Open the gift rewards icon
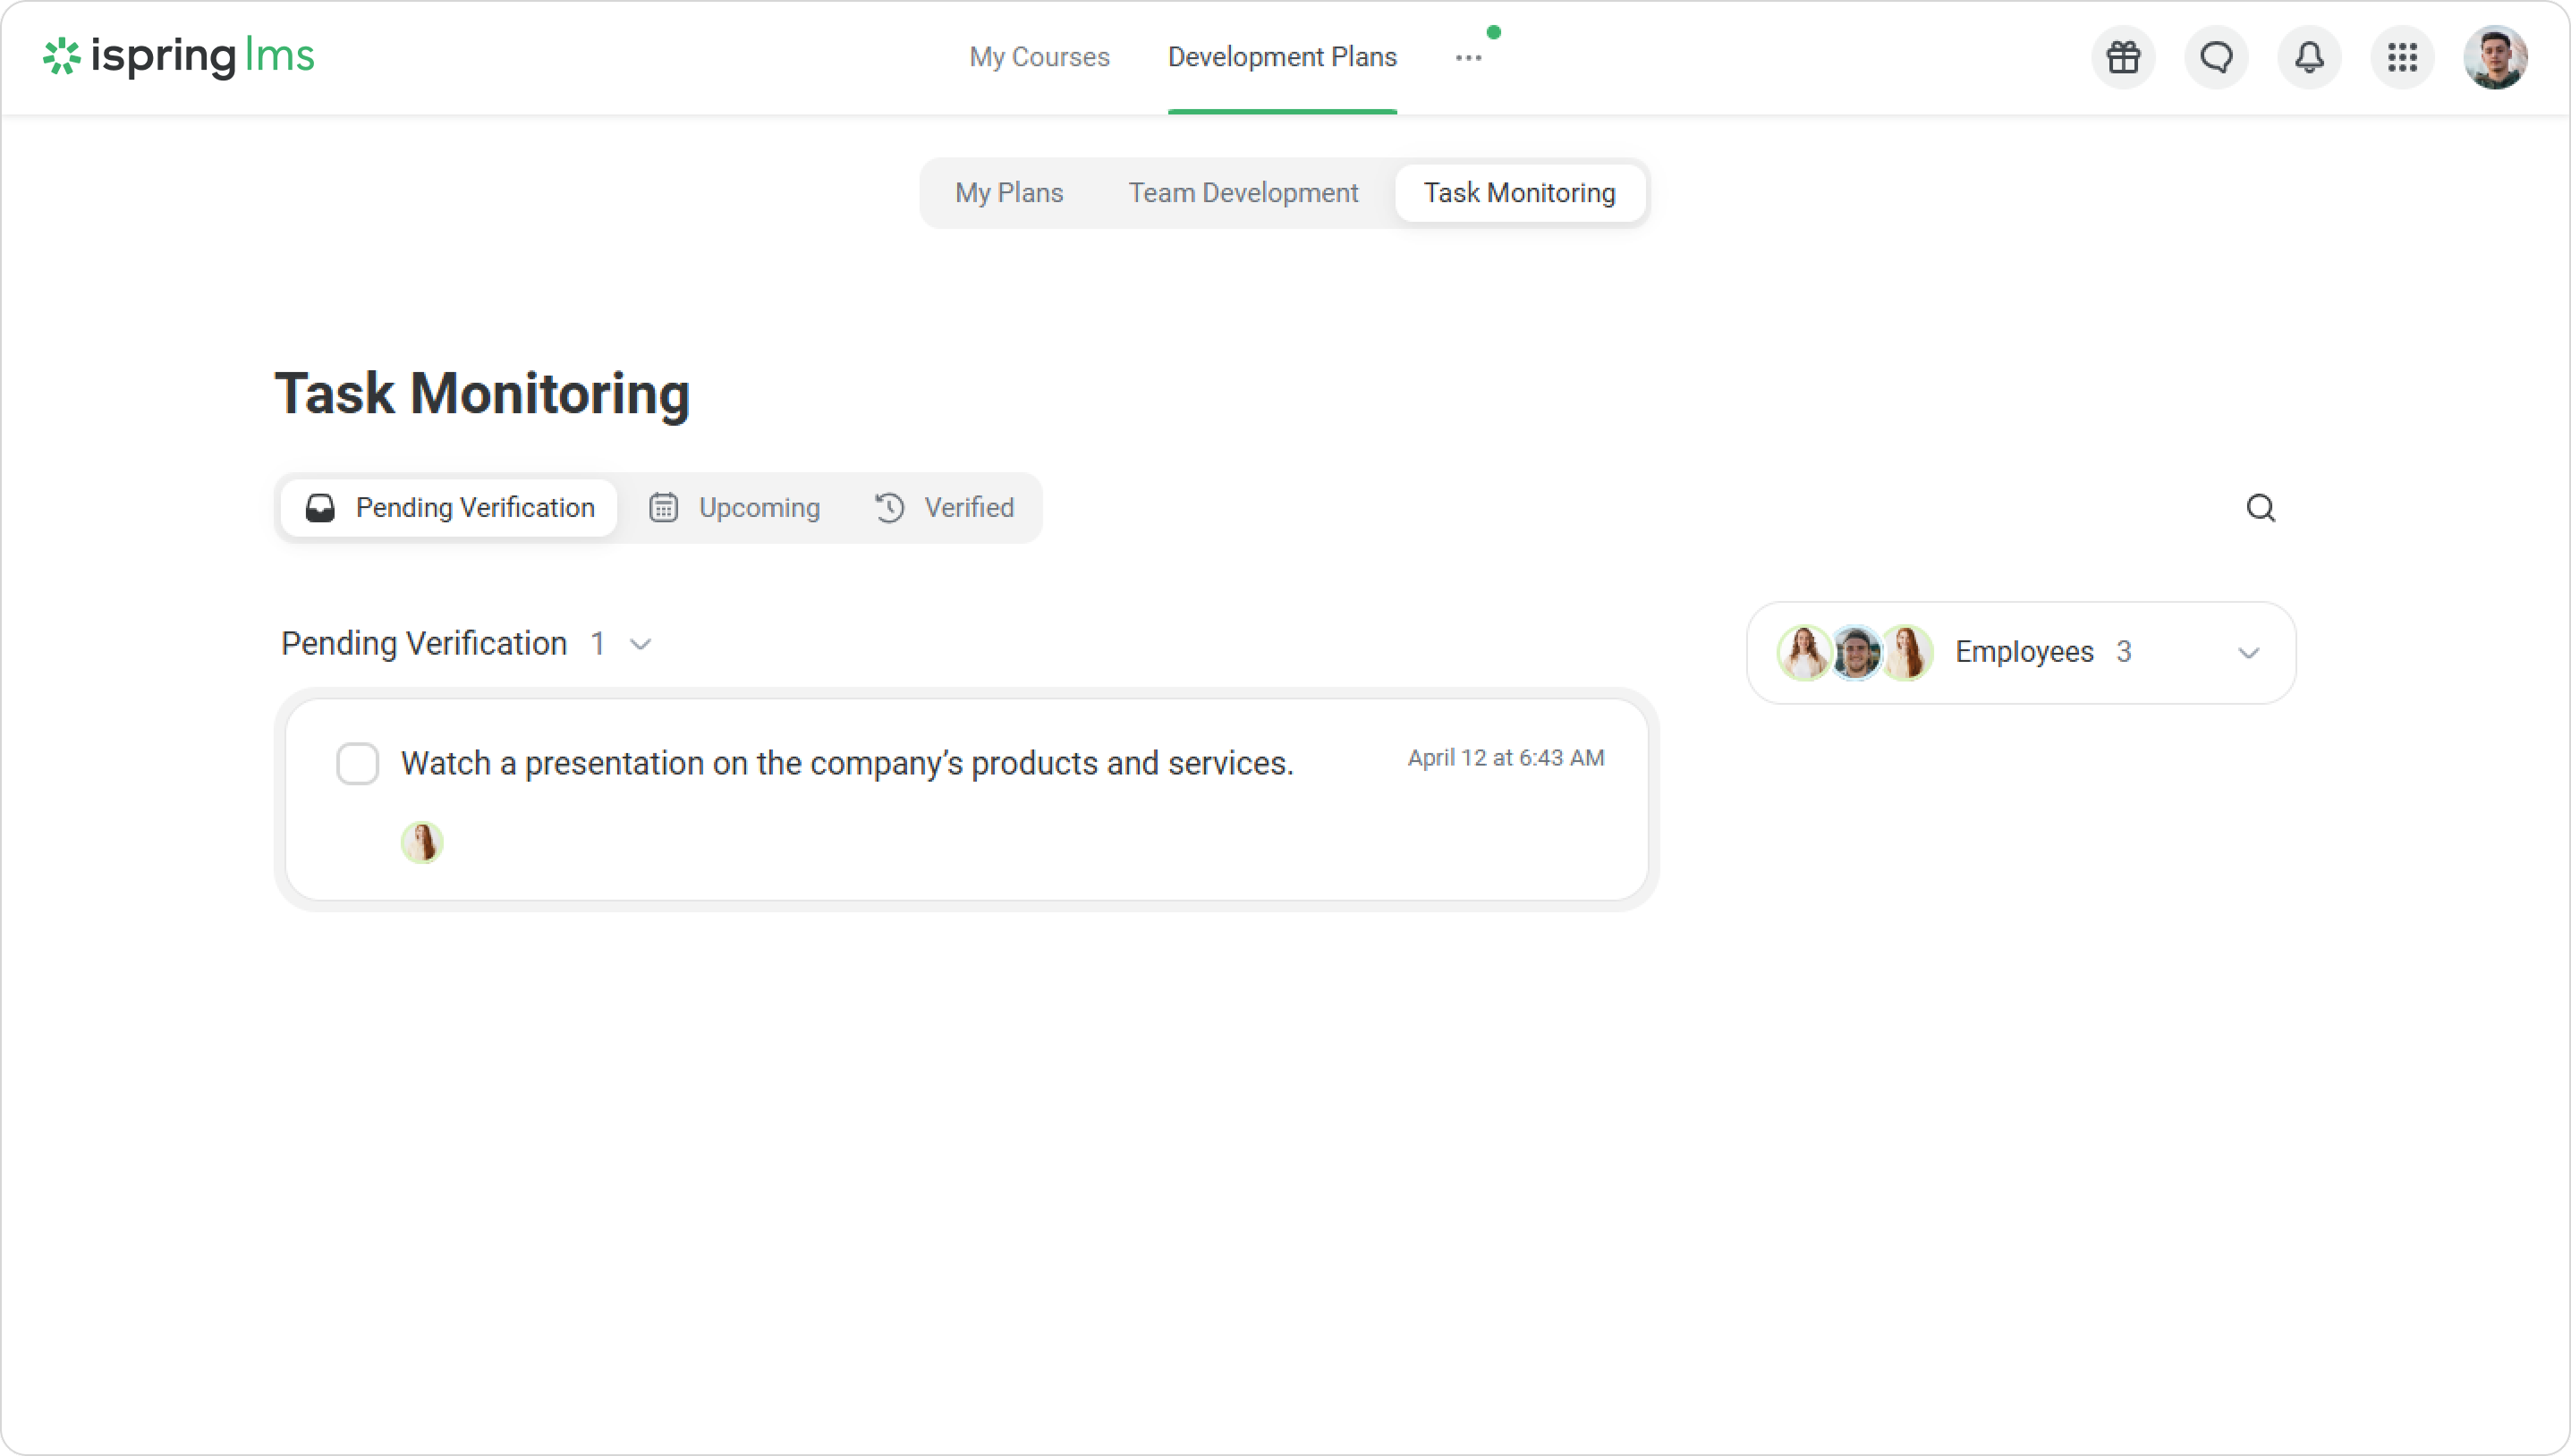Viewport: 2571px width, 1456px height. click(2123, 58)
